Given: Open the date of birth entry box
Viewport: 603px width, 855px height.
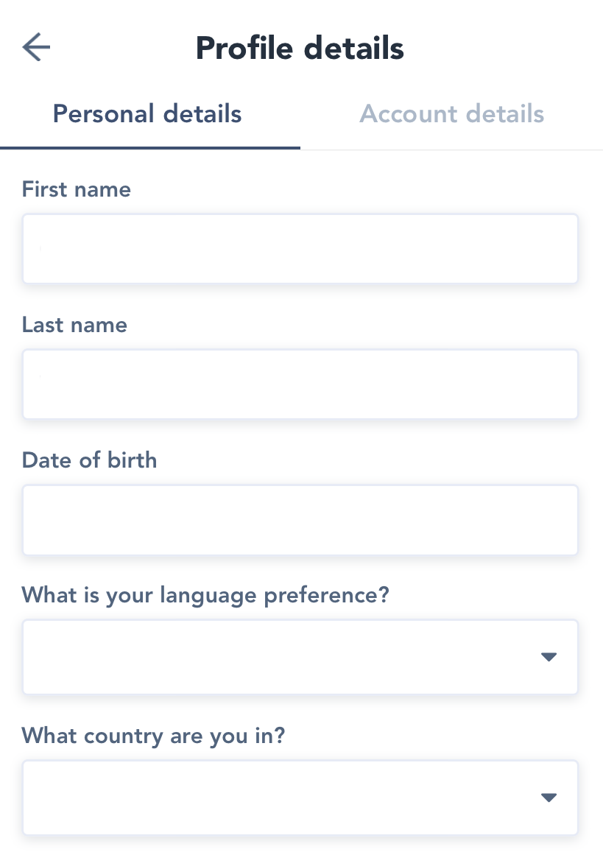Looking at the screenshot, I should 221,520.
